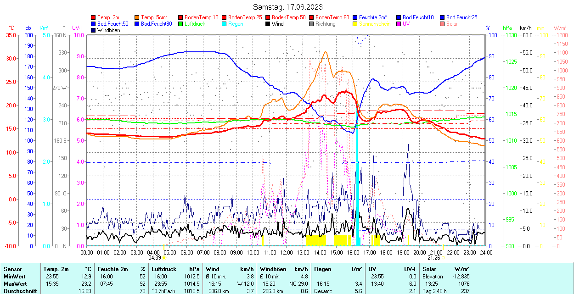Click the Solar legend label
The width and height of the screenshot is (574, 294).
(452, 24)
